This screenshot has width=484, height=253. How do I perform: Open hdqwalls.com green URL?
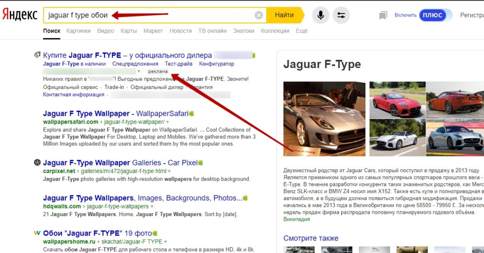(x=96, y=206)
